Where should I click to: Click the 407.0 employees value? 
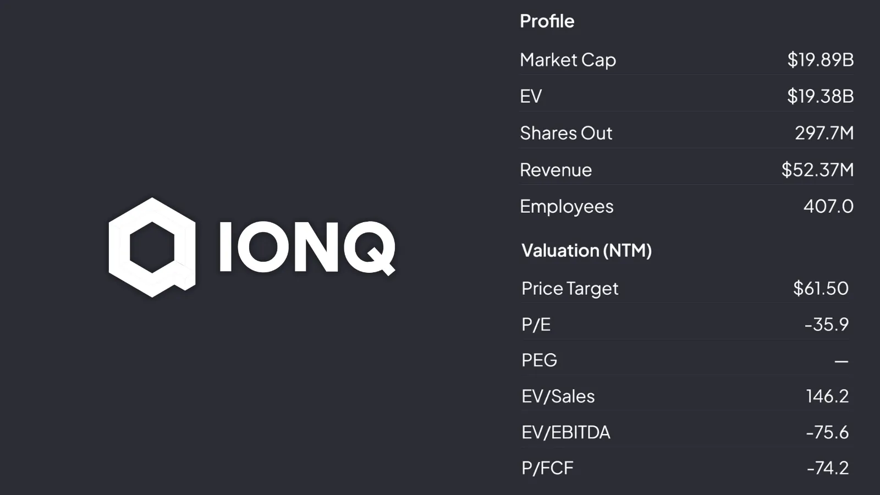coord(828,206)
